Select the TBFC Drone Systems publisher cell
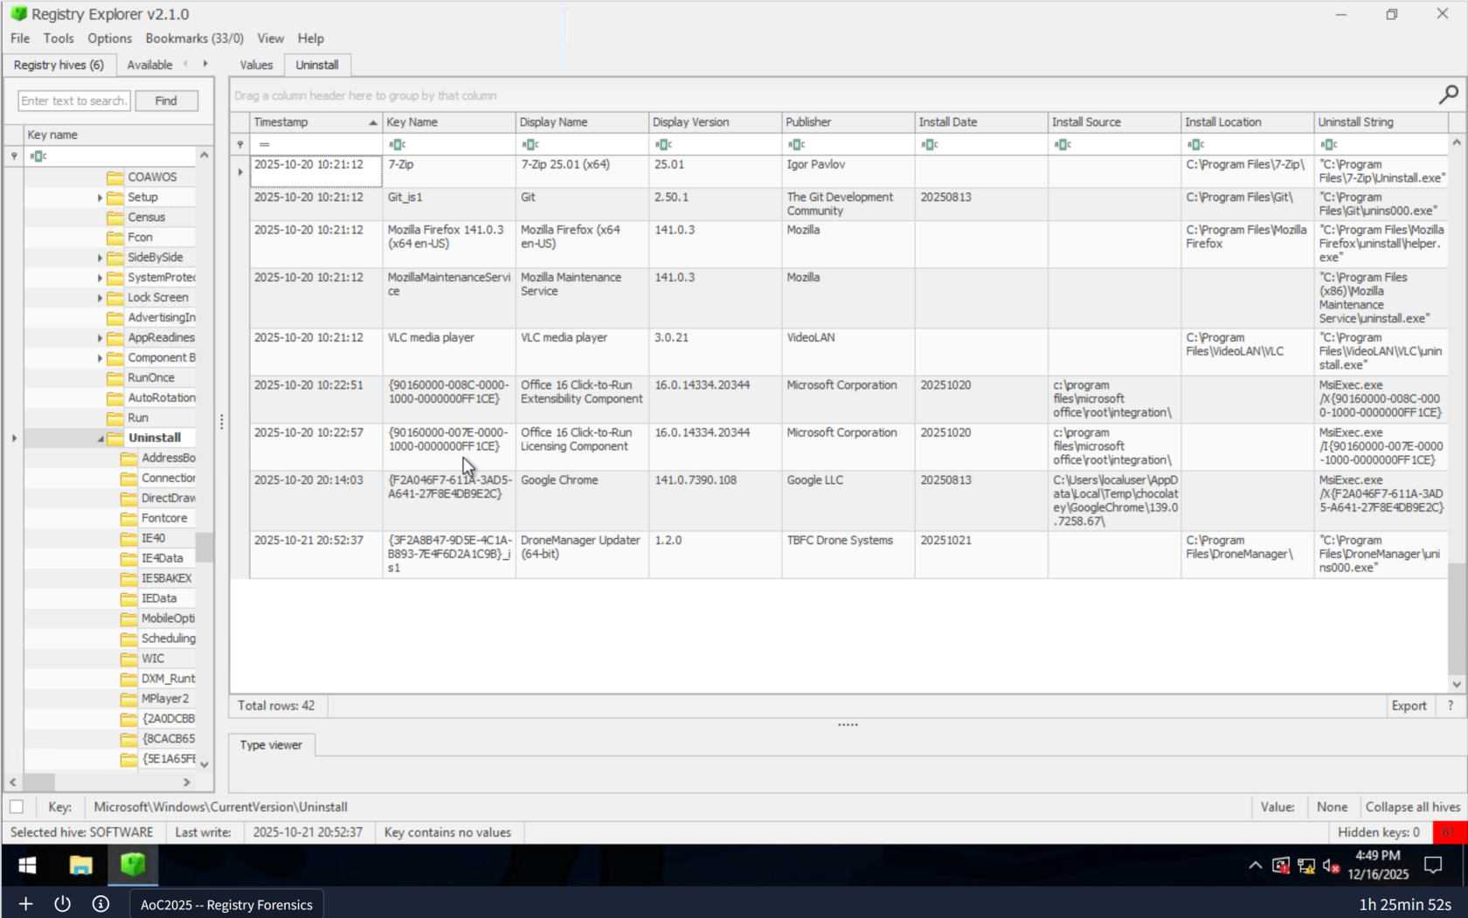The height and width of the screenshot is (918, 1468). click(848, 555)
